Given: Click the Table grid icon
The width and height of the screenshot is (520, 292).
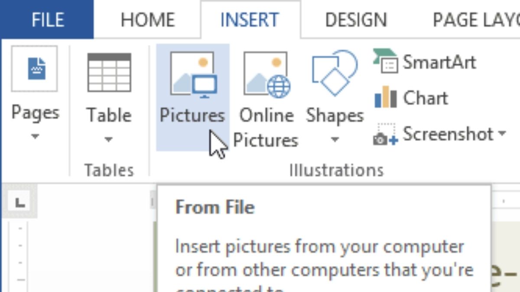Looking at the screenshot, I should coord(109,72).
